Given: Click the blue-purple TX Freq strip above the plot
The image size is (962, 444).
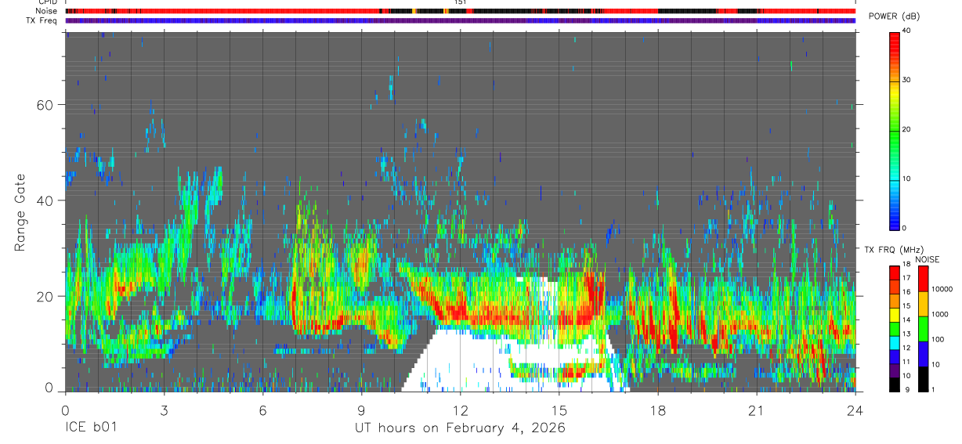Looking at the screenshot, I should point(460,20).
